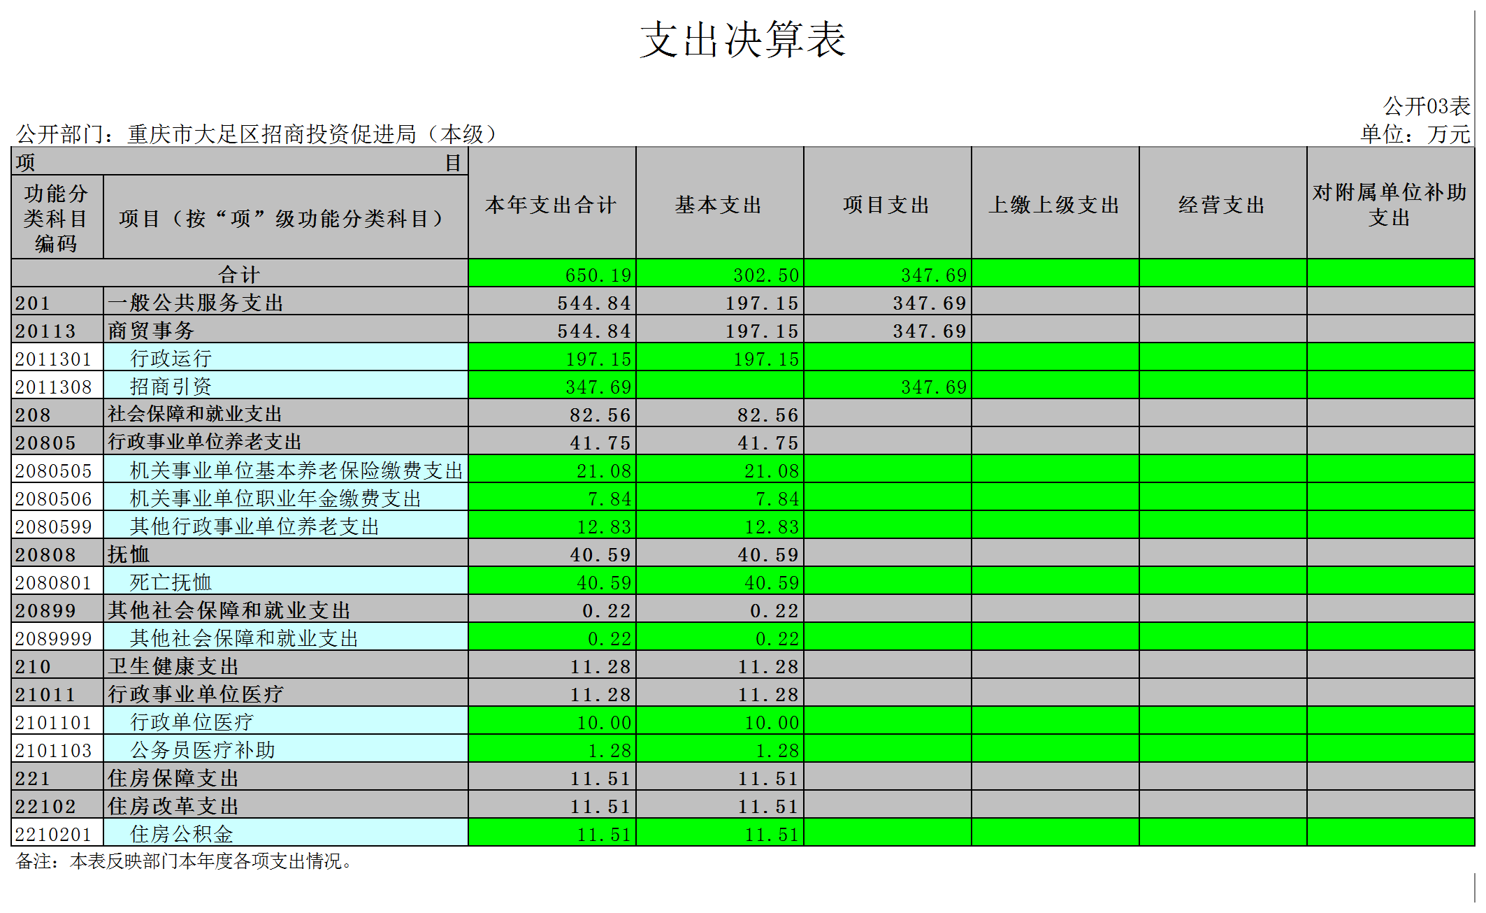Click the 上缴上级支出 column header
This screenshot has width=1486, height=913.
[1055, 204]
